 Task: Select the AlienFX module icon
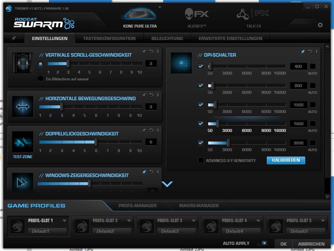point(196,14)
